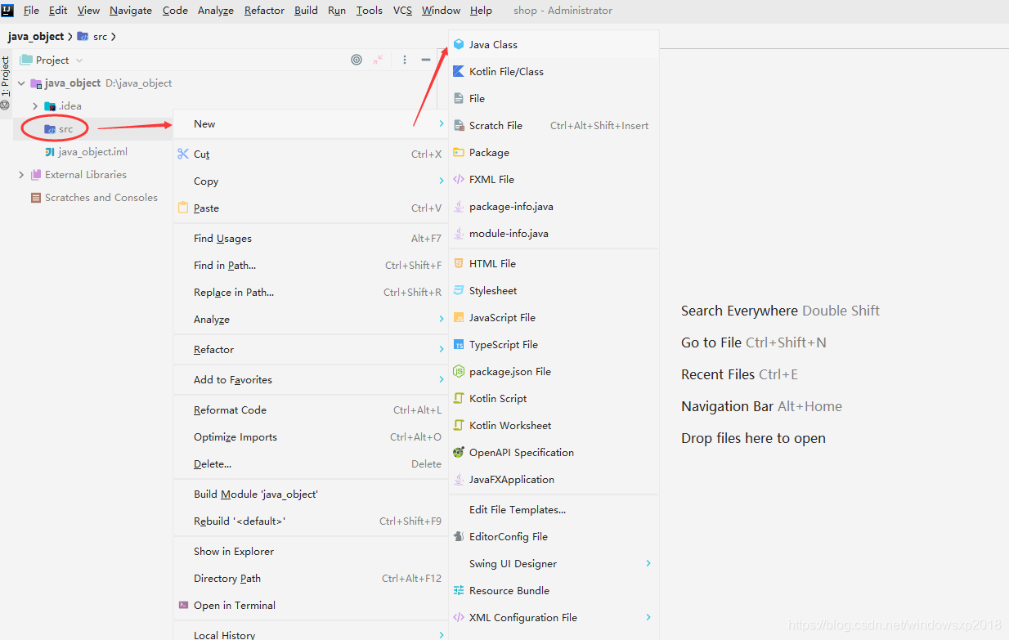
Task: Click the Kotlin File/Class icon
Action: point(459,72)
